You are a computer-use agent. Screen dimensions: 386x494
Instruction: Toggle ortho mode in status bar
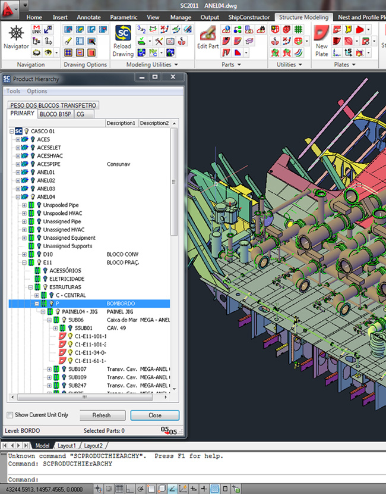click(129, 489)
